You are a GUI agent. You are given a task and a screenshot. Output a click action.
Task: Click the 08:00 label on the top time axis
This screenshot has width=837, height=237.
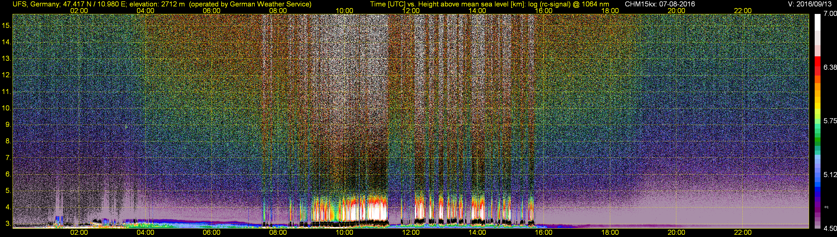[x=278, y=11]
